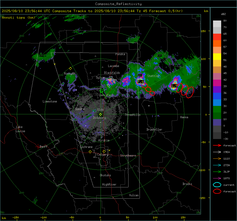Click the Innisfail town label
The image size is (237, 221).
tap(106, 95)
